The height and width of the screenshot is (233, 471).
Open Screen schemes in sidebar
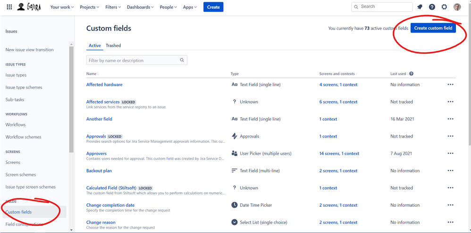click(21, 175)
